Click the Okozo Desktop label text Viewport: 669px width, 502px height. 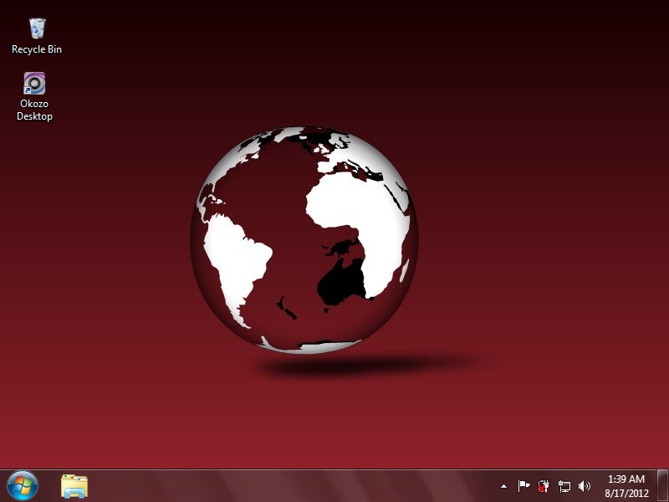tap(34, 110)
